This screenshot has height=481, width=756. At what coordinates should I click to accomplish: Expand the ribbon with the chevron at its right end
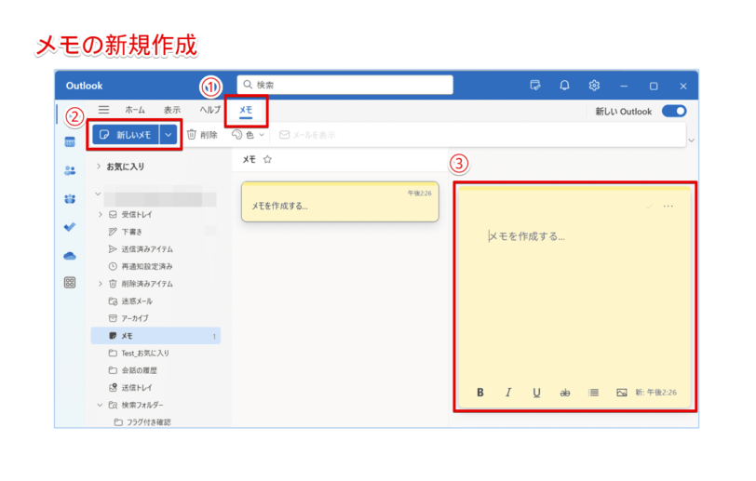click(x=692, y=140)
